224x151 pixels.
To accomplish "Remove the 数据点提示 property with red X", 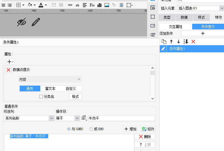I will [x=8, y=70].
